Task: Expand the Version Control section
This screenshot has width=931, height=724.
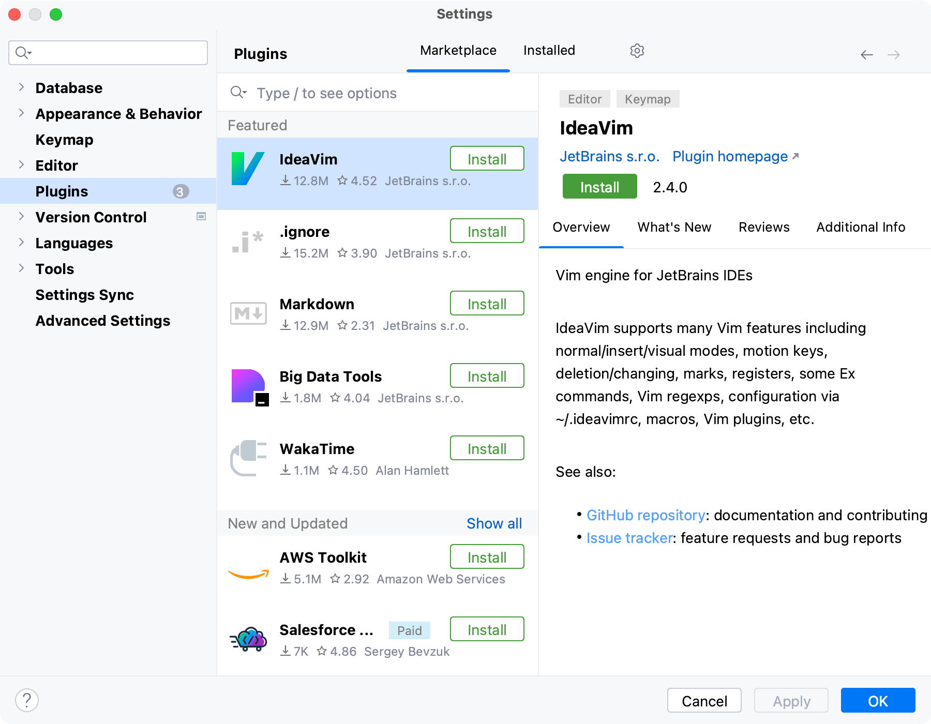Action: point(21,217)
